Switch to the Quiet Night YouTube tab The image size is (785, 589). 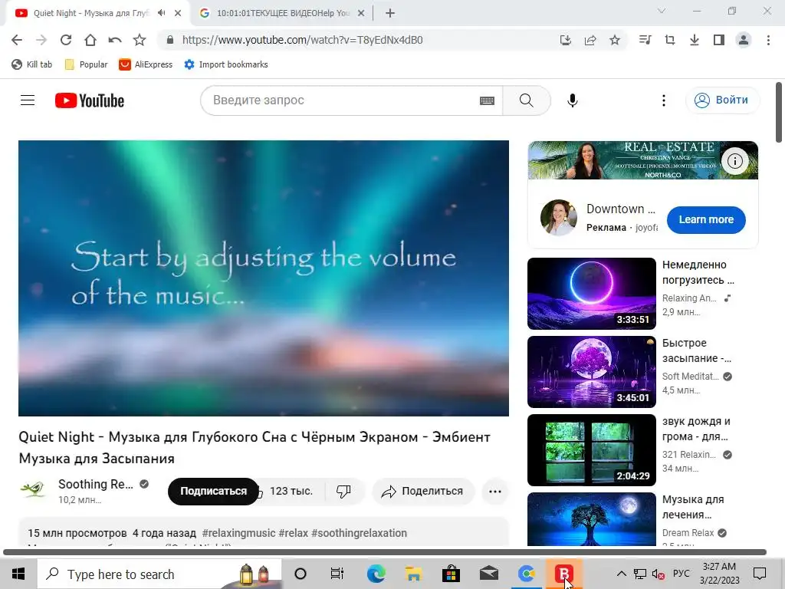(x=90, y=13)
